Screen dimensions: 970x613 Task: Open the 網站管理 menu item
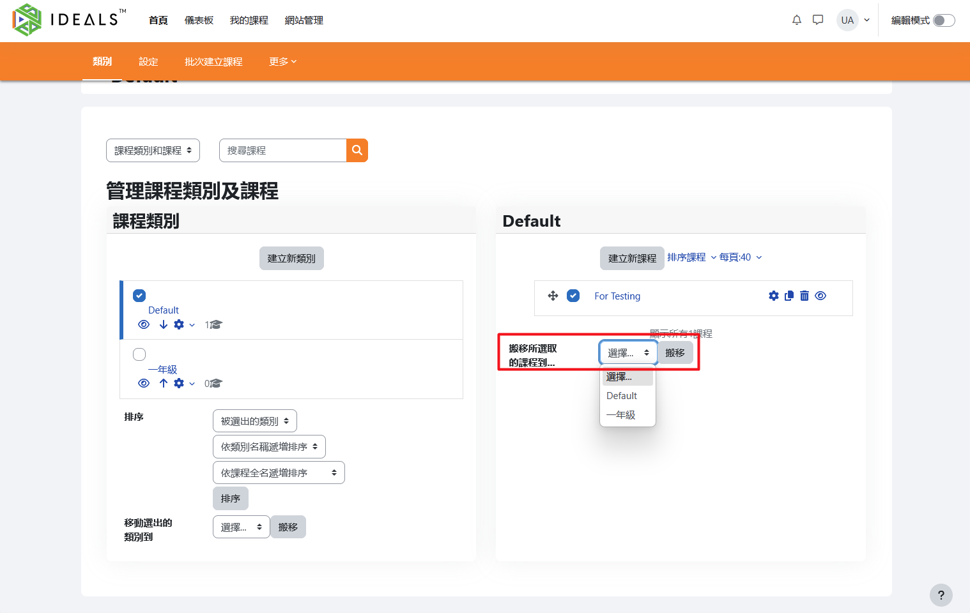[x=304, y=20]
